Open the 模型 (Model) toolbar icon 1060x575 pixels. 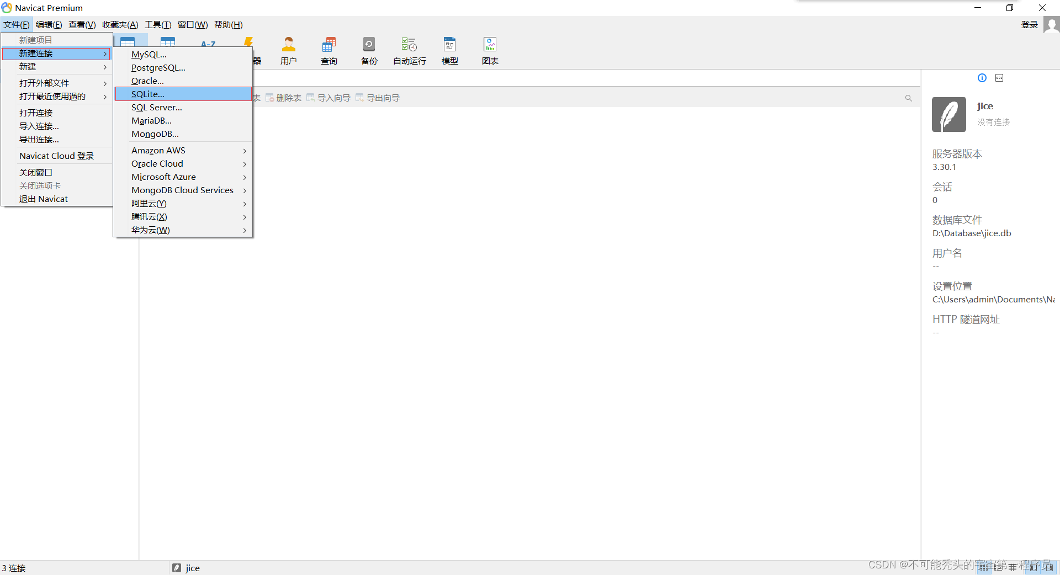click(x=450, y=51)
